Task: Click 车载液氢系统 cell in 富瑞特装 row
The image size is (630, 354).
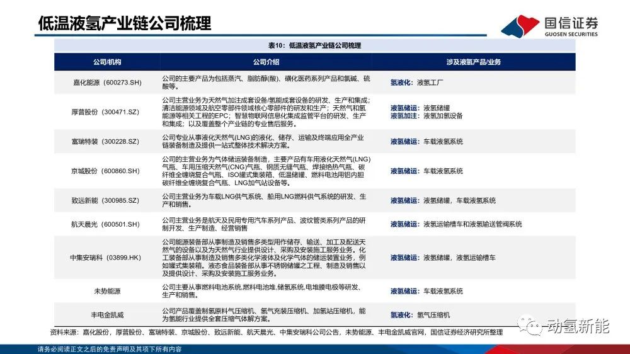Action: coord(427,142)
